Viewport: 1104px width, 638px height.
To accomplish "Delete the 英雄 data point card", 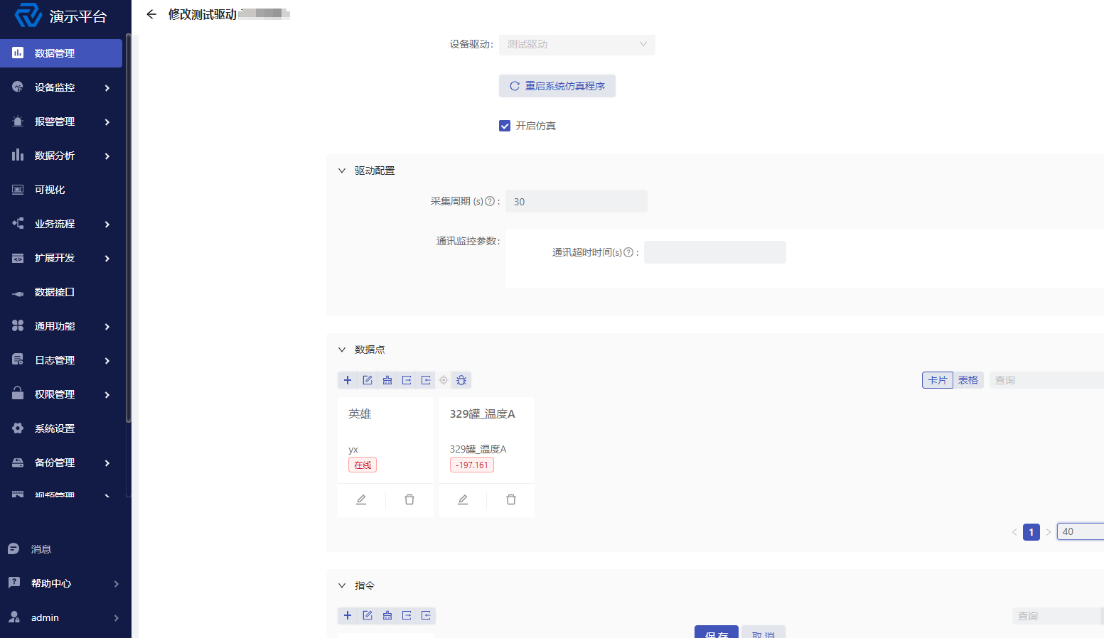I will (409, 499).
